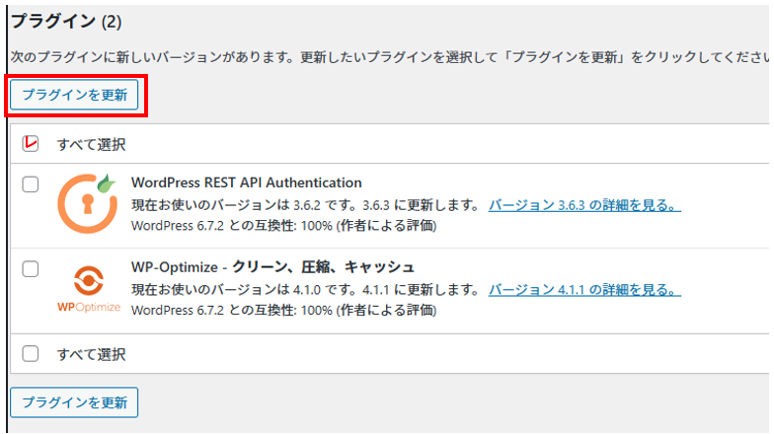This screenshot has height=434, width=774.
Task: Click the top プラグインを更新 button
Action: pyautogui.click(x=74, y=95)
